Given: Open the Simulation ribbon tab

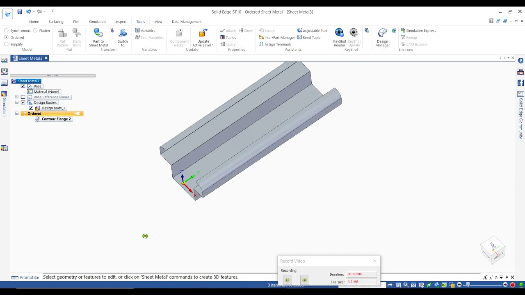Looking at the screenshot, I should click(97, 22).
